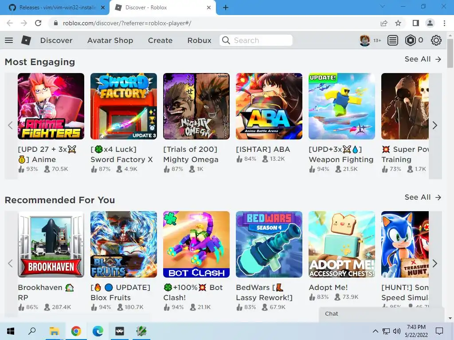Open the Create page

click(x=160, y=40)
